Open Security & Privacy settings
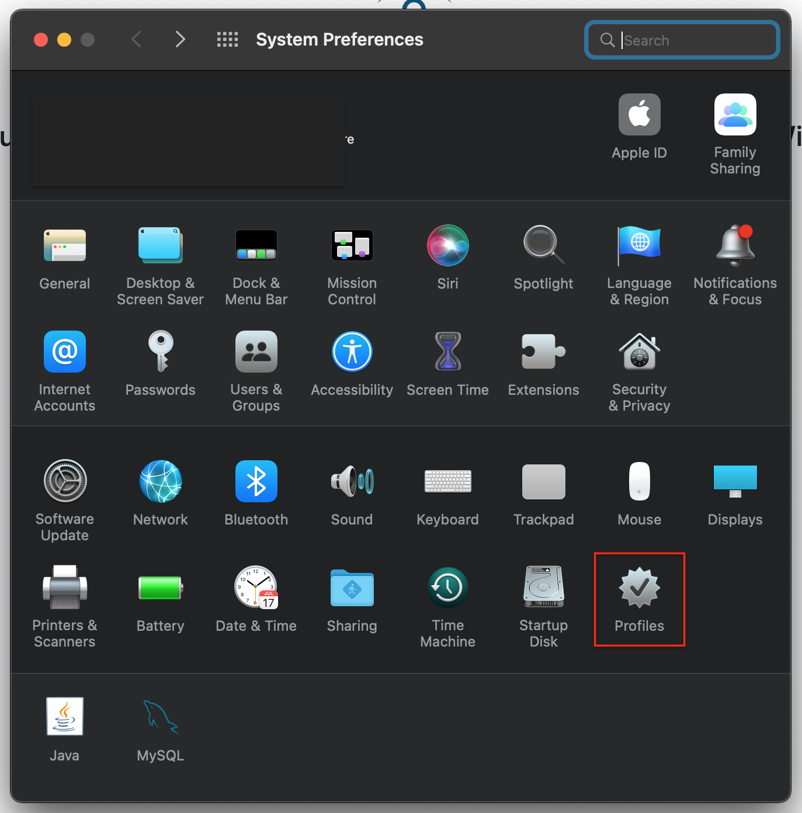The height and width of the screenshot is (813, 802). [639, 352]
